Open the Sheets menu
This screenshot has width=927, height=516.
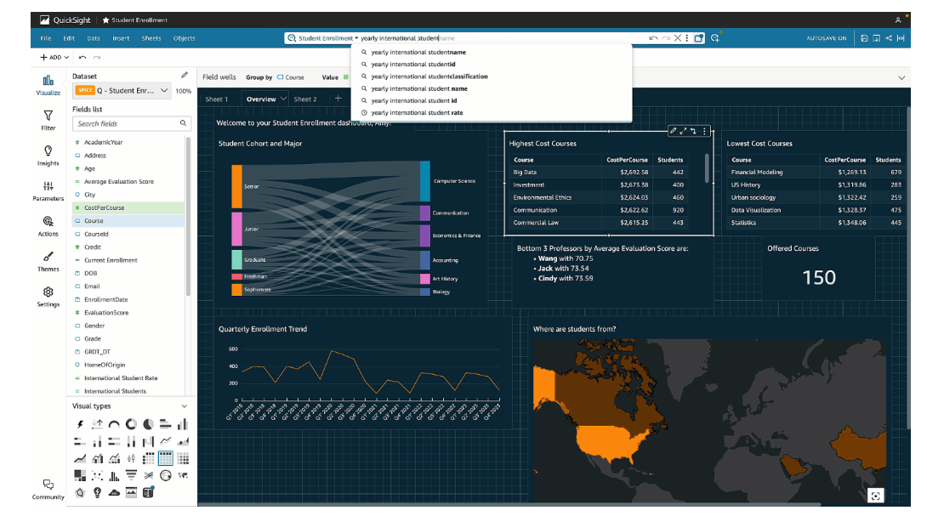click(x=151, y=37)
